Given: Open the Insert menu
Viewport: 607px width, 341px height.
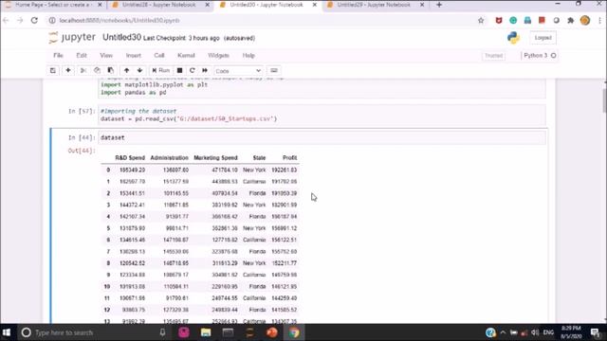Looking at the screenshot, I should [x=134, y=56].
